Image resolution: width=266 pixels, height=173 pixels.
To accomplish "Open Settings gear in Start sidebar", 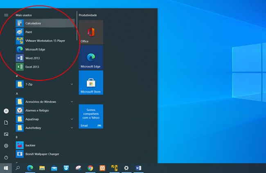I will (x=6, y=146).
